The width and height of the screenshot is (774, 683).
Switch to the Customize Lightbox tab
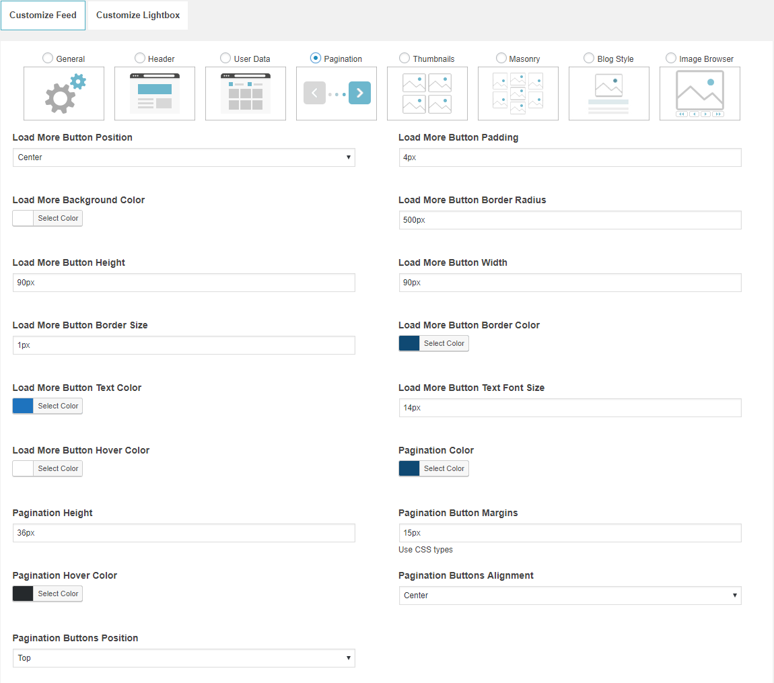[x=138, y=15]
